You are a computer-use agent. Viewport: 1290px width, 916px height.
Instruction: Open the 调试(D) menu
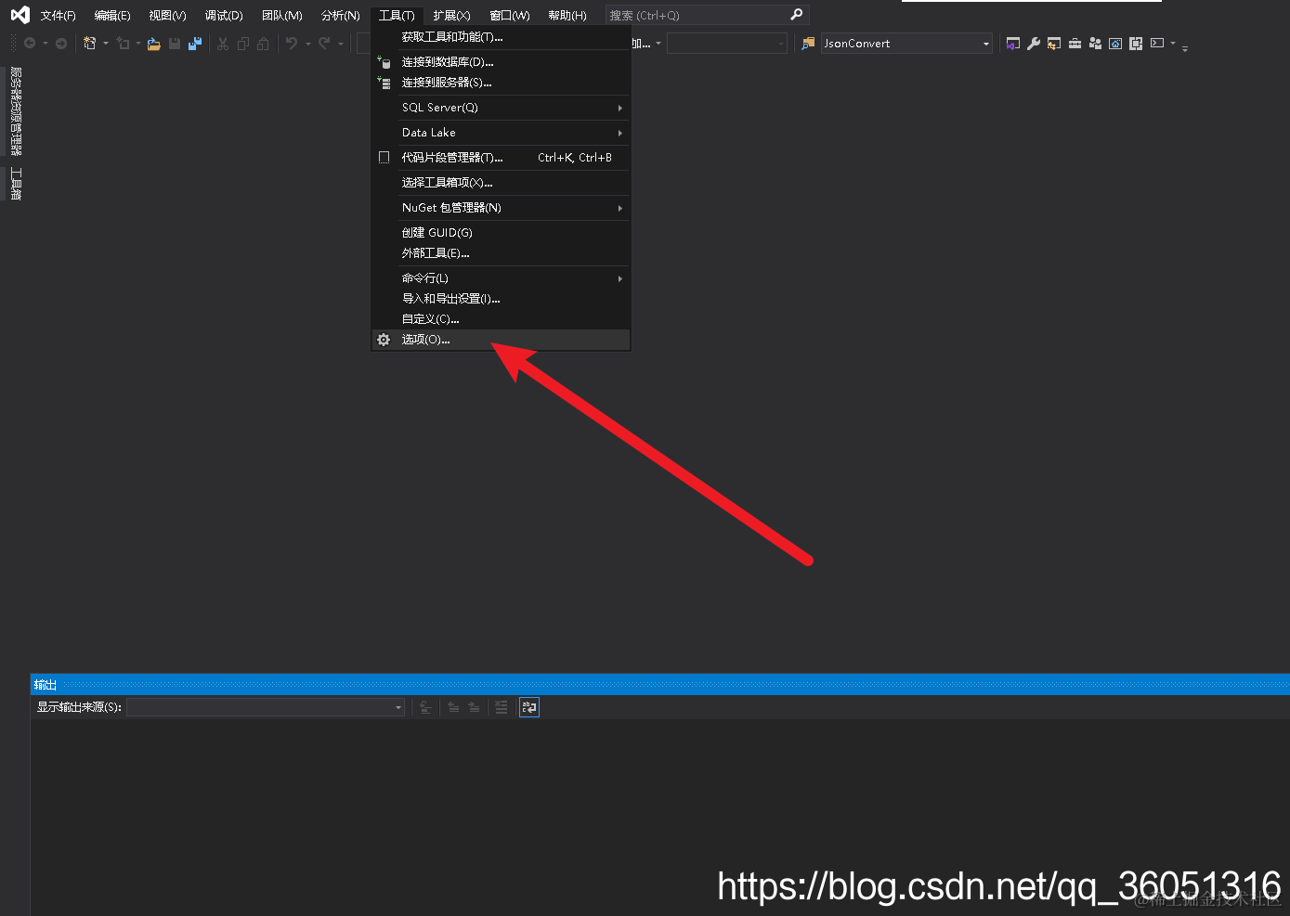click(x=224, y=16)
